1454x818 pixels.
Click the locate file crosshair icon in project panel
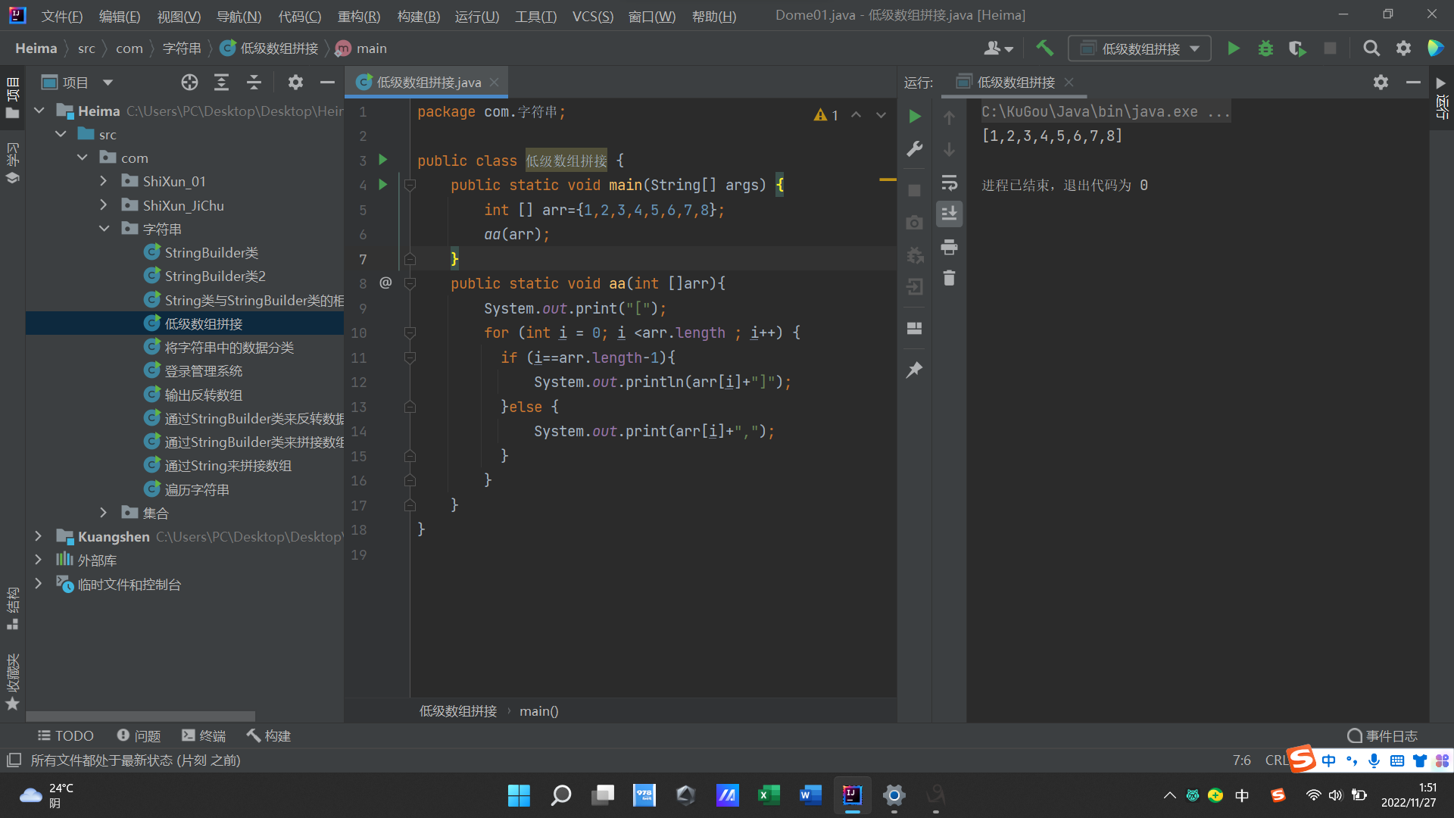[x=189, y=83]
